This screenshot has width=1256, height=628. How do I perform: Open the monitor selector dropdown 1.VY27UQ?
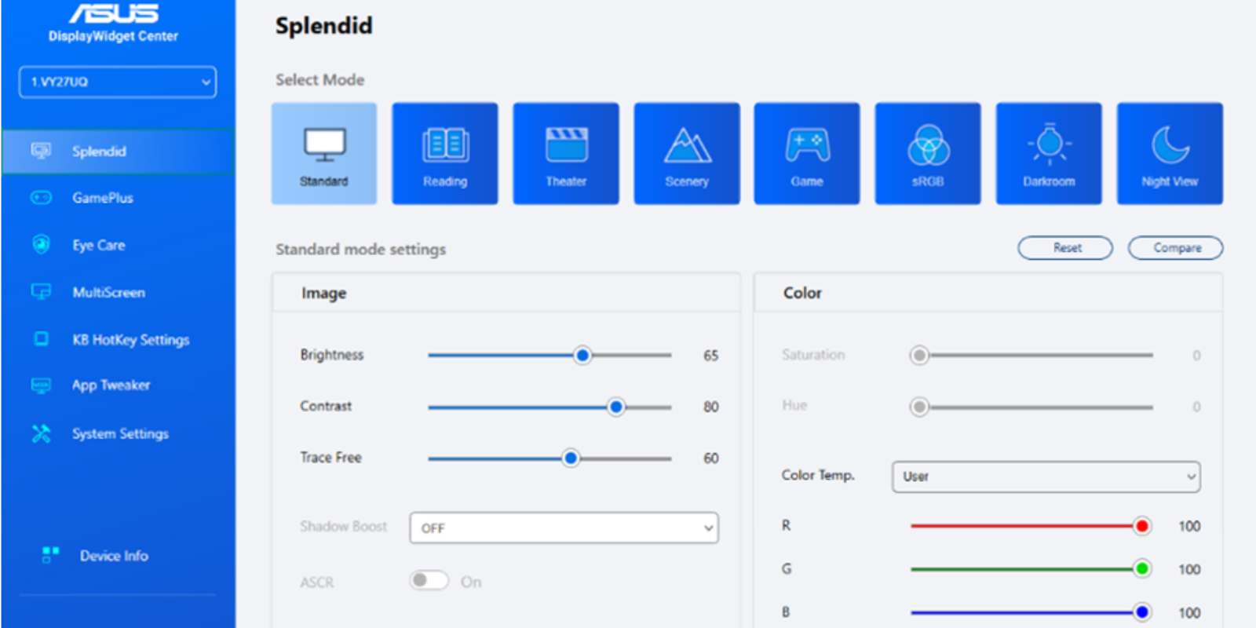(118, 82)
